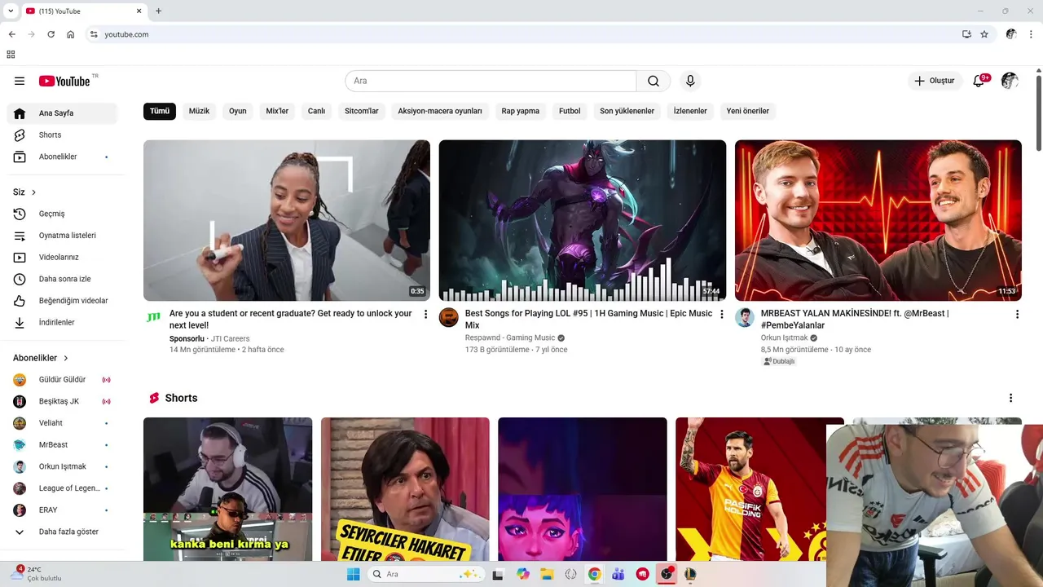Viewport: 1043px width, 587px height.
Task: Open ERAY subscription channel
Action: pyautogui.click(x=62, y=510)
